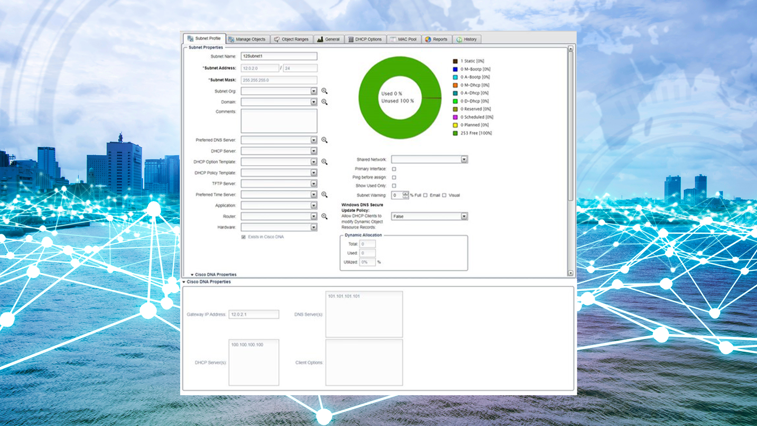The width and height of the screenshot is (757, 426).
Task: Click the green Free legend swatch
Action: click(x=455, y=133)
